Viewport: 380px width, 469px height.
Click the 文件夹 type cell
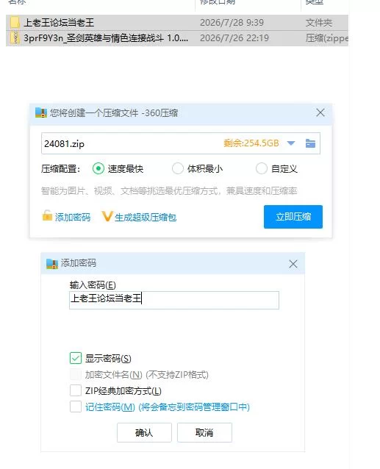[x=319, y=23]
